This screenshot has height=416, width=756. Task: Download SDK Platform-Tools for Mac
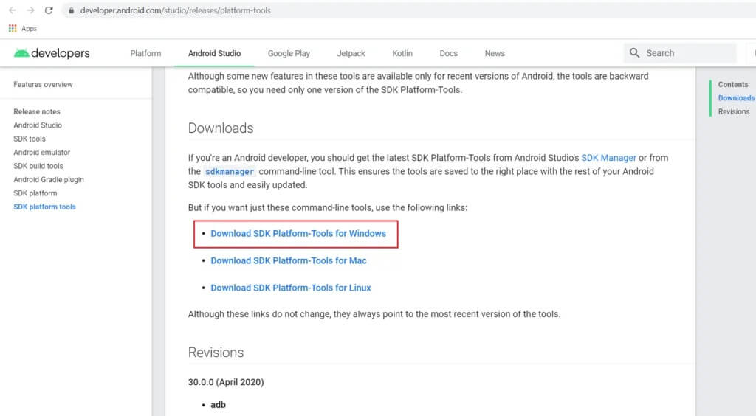(289, 260)
